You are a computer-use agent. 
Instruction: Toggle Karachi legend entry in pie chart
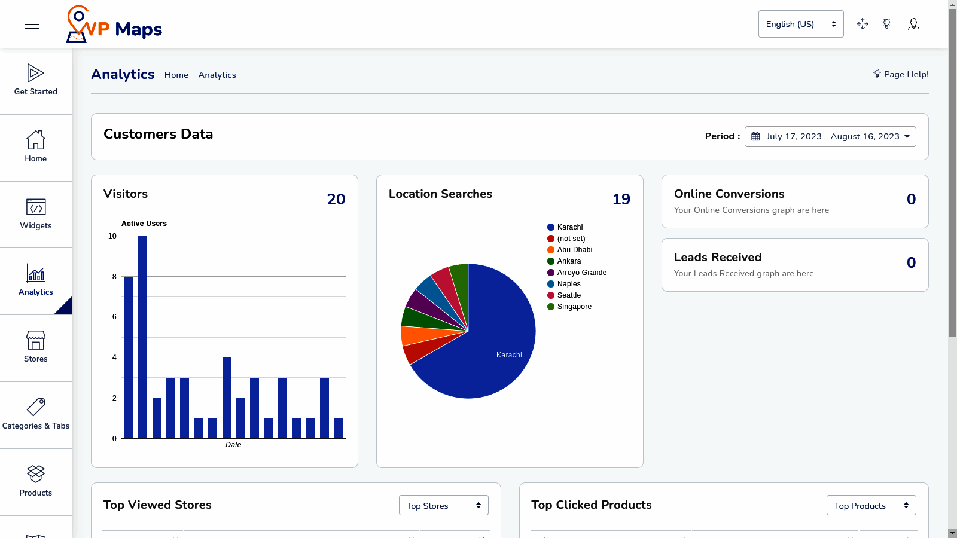point(569,227)
